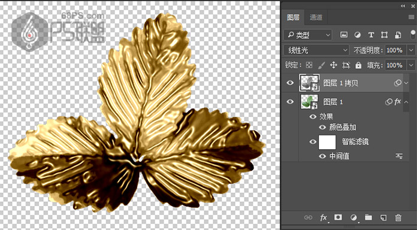This screenshot has height=230, width=417.
Task: Collapse effects of 图层 1
Action: tap(406, 101)
